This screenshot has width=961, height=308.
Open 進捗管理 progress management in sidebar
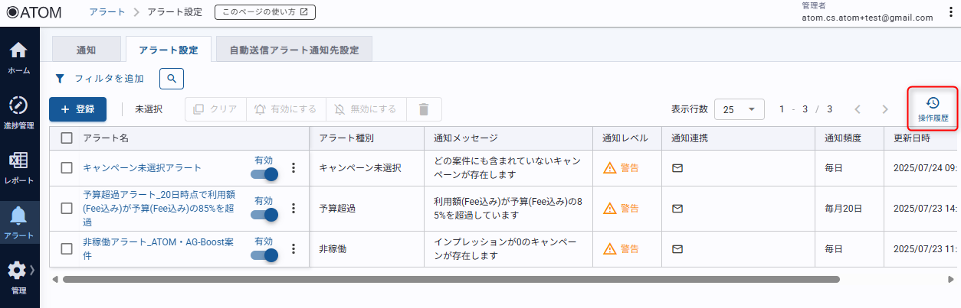19,112
